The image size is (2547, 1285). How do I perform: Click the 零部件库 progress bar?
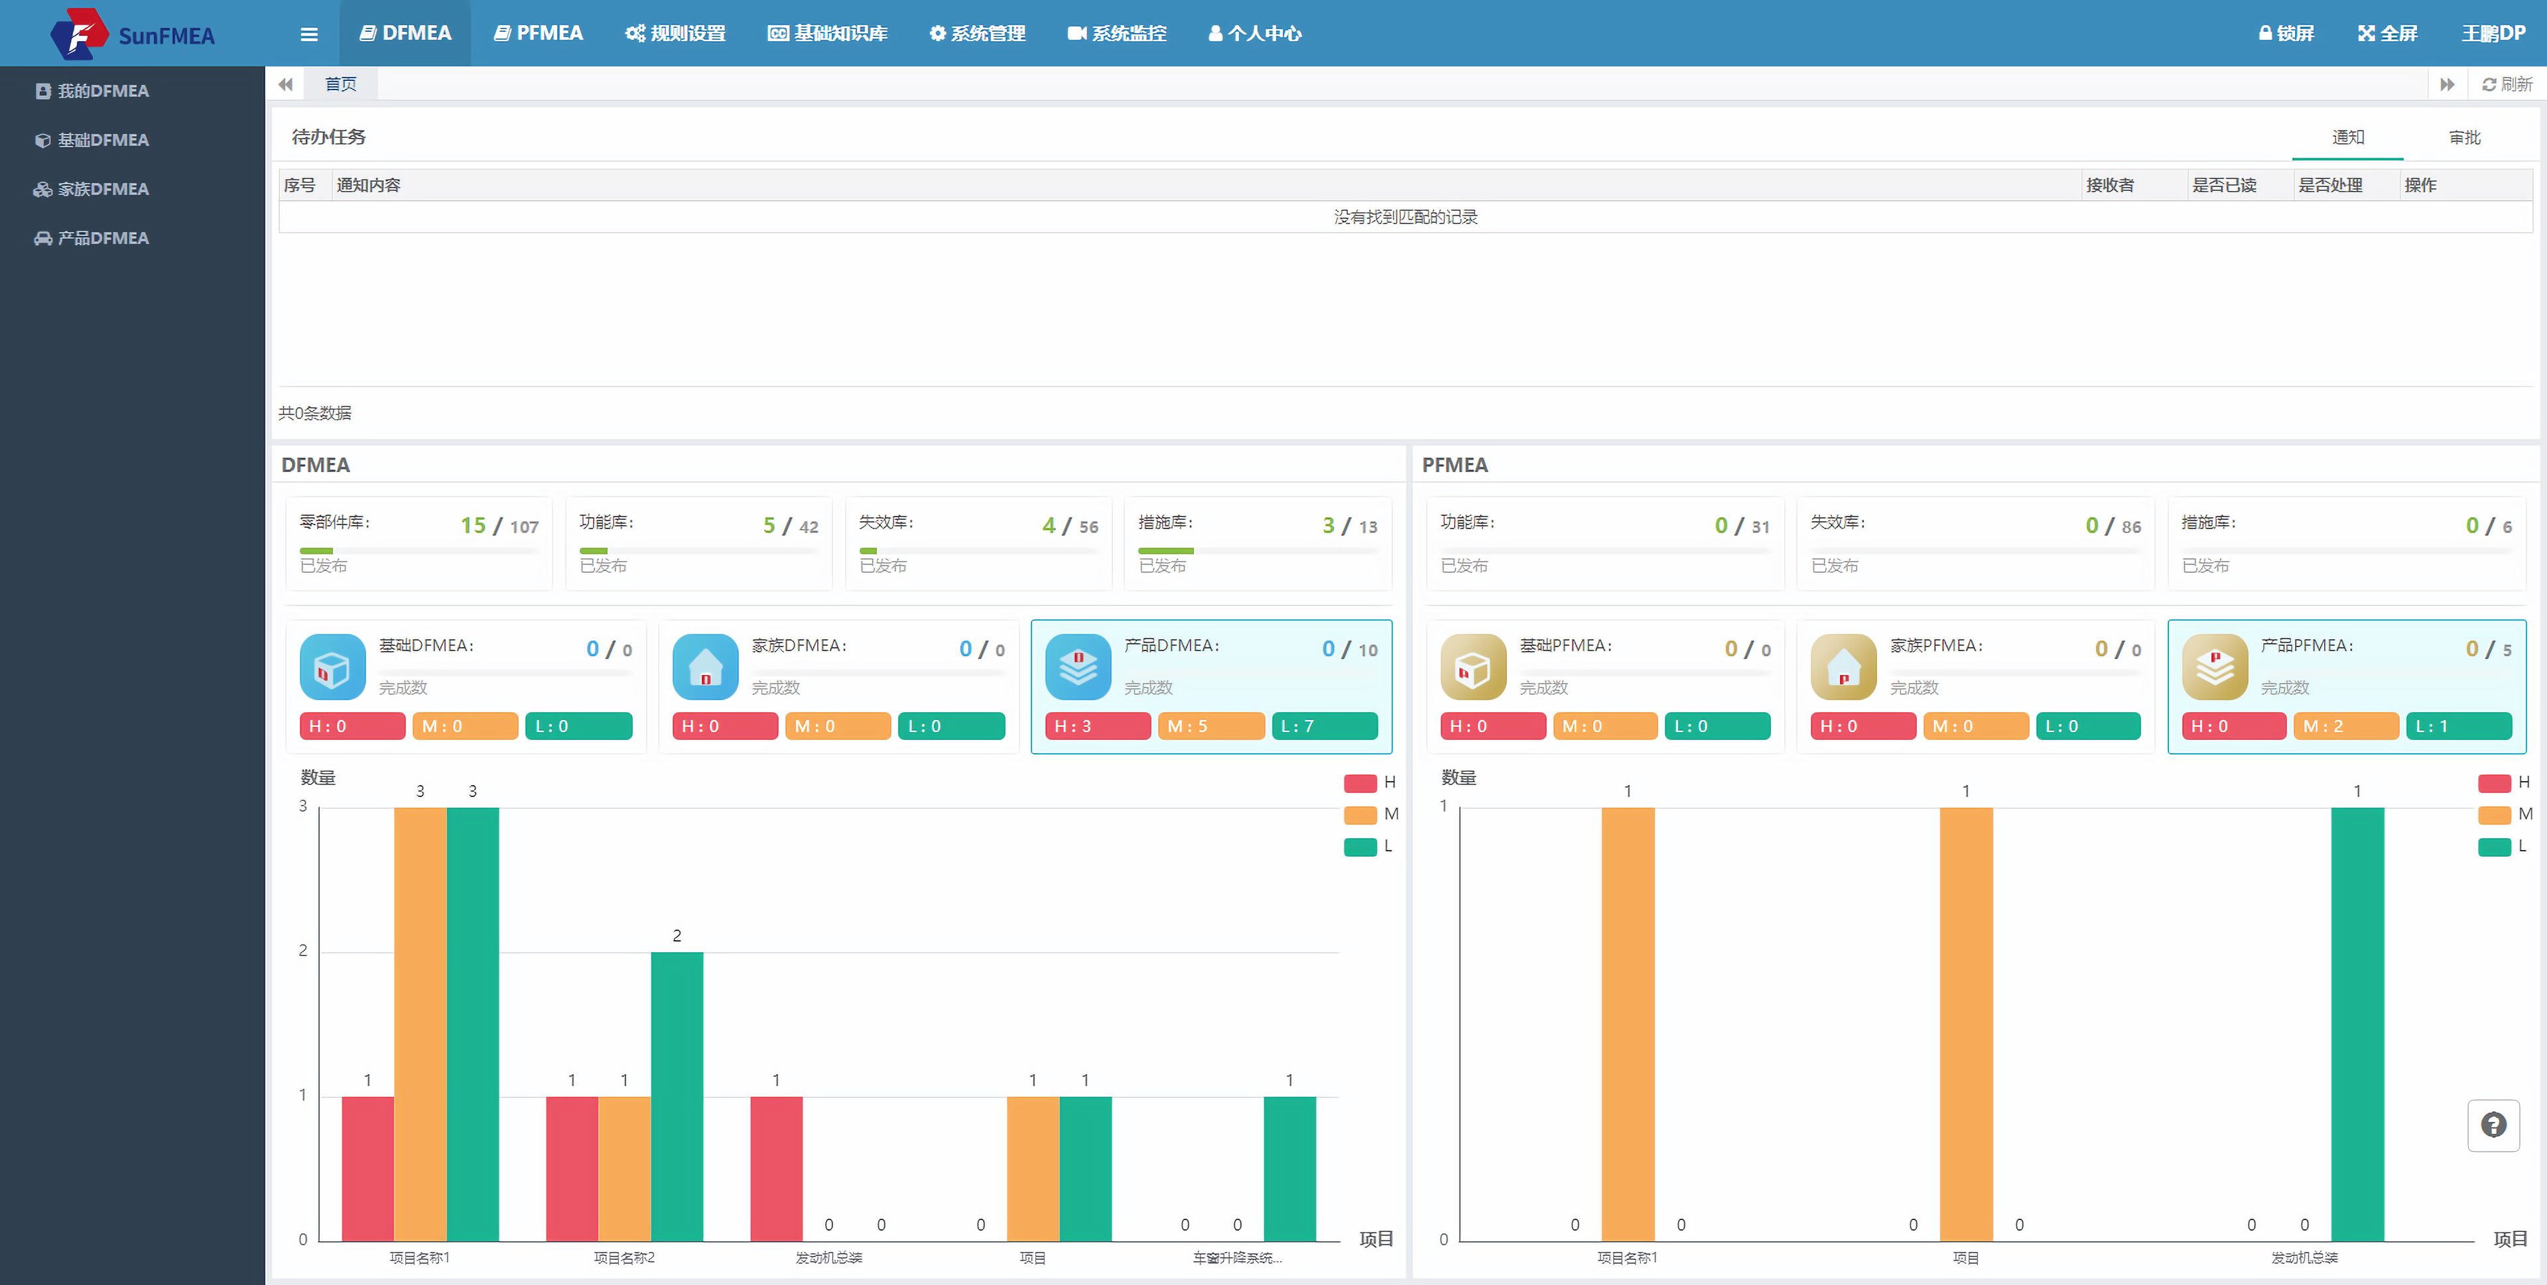tap(419, 550)
